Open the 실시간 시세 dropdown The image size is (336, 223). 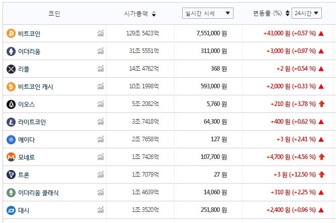(207, 14)
